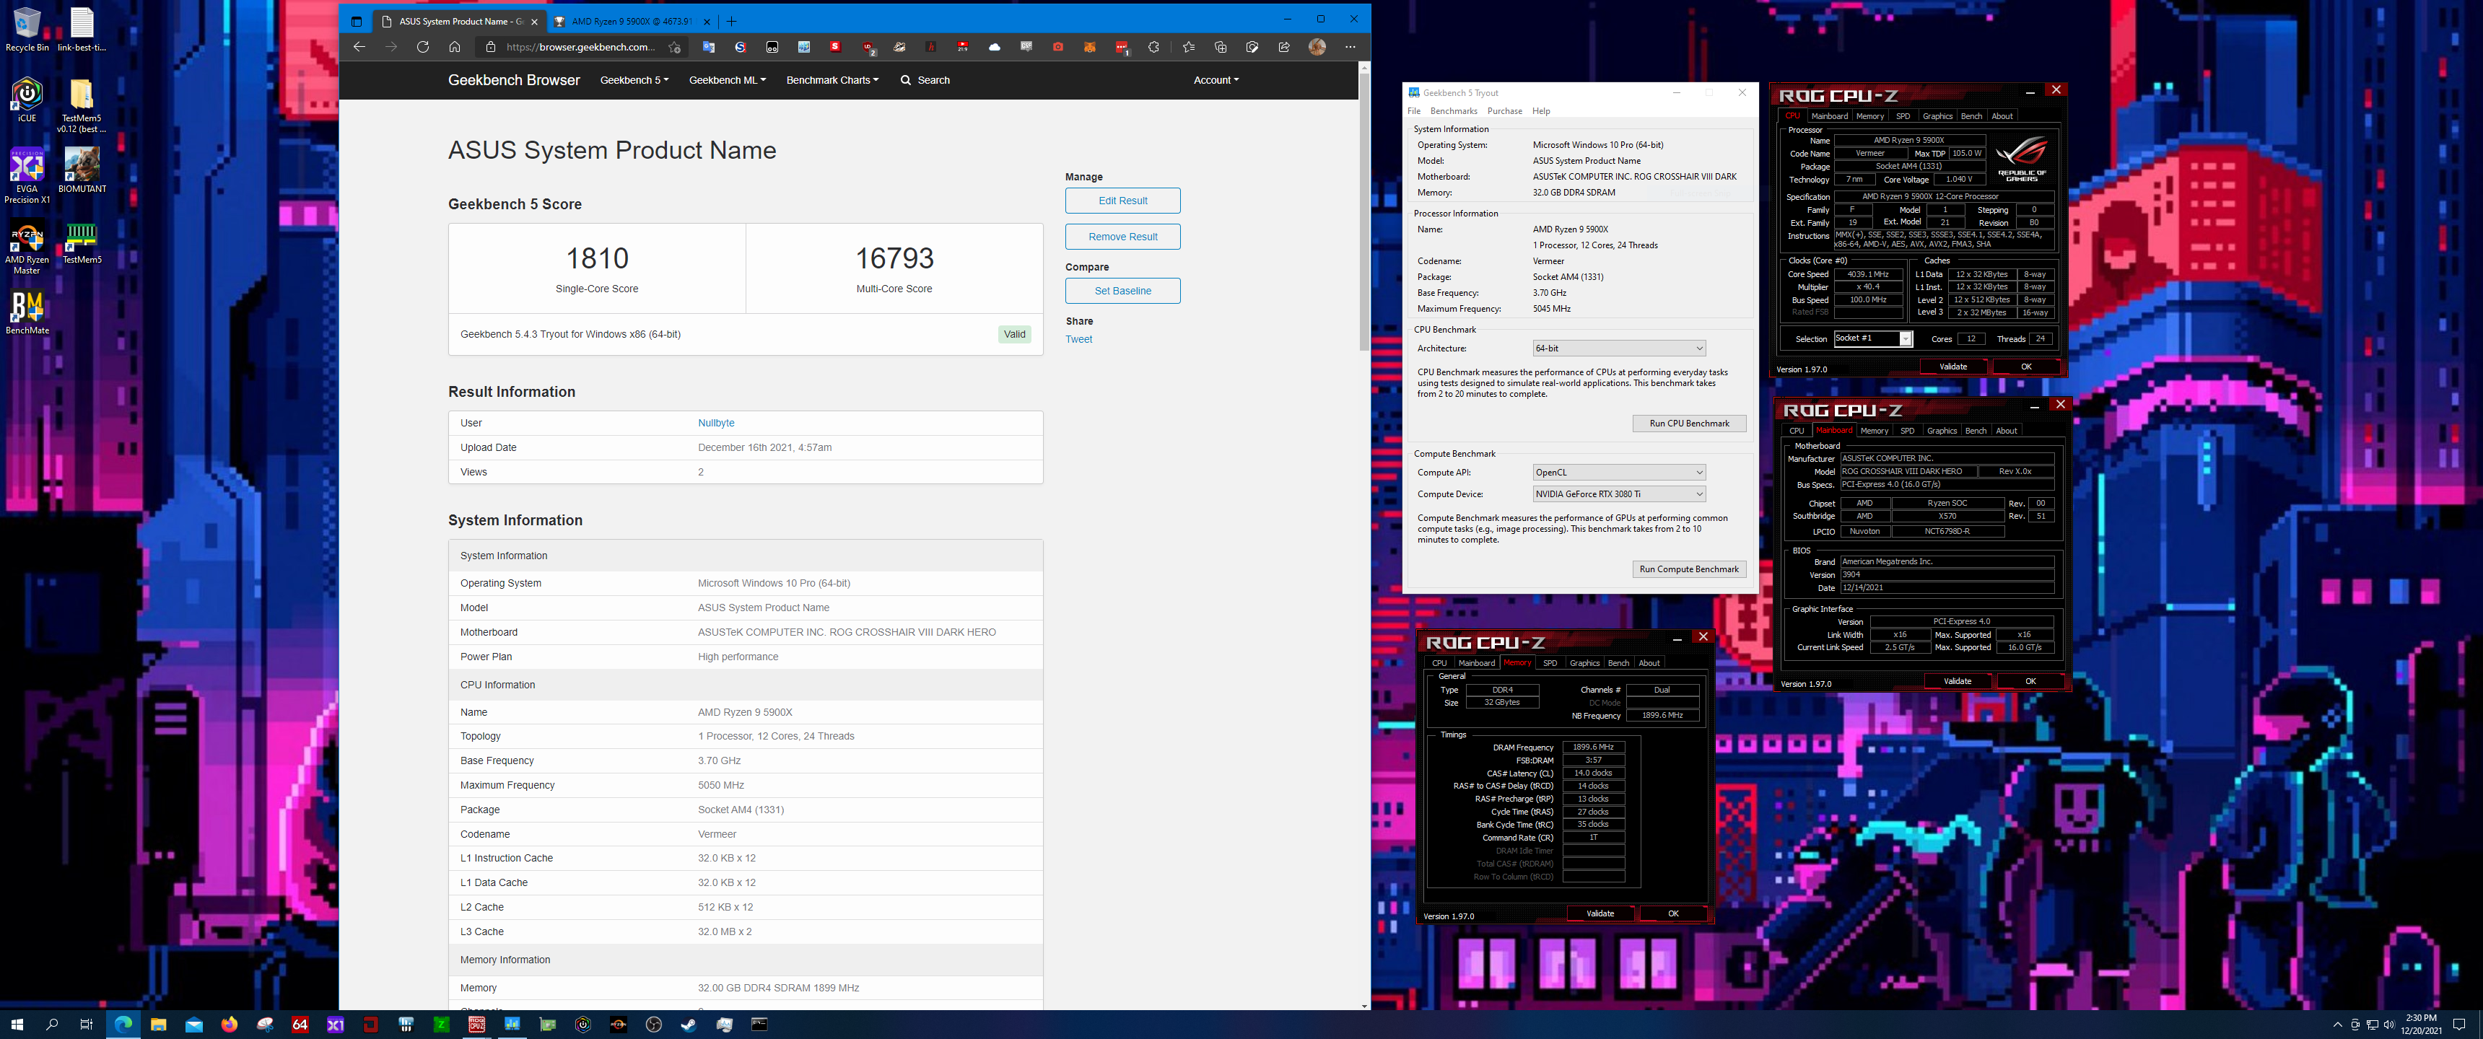The image size is (2483, 1039).
Task: Open BenchMate desktop shortcut
Action: (x=27, y=313)
